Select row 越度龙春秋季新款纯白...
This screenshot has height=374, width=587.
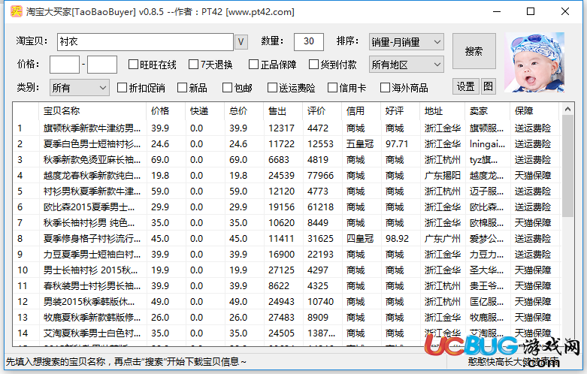point(286,176)
